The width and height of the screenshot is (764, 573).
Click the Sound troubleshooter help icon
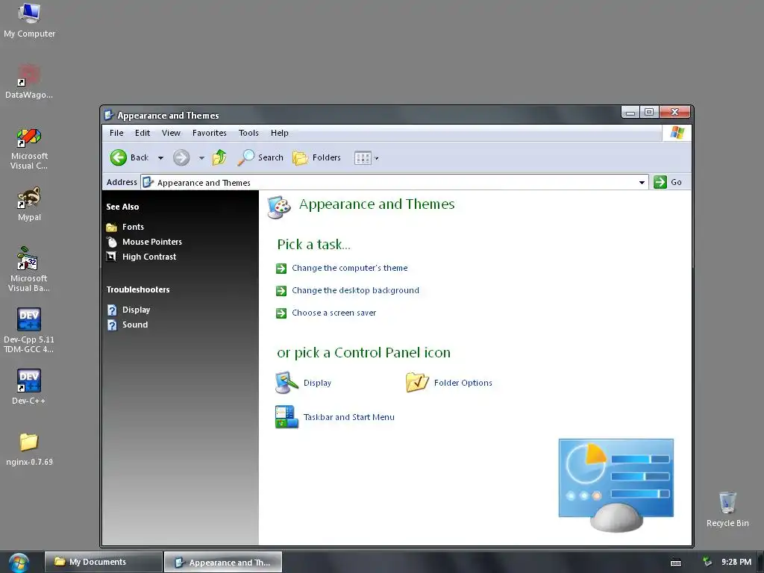pyautogui.click(x=112, y=325)
